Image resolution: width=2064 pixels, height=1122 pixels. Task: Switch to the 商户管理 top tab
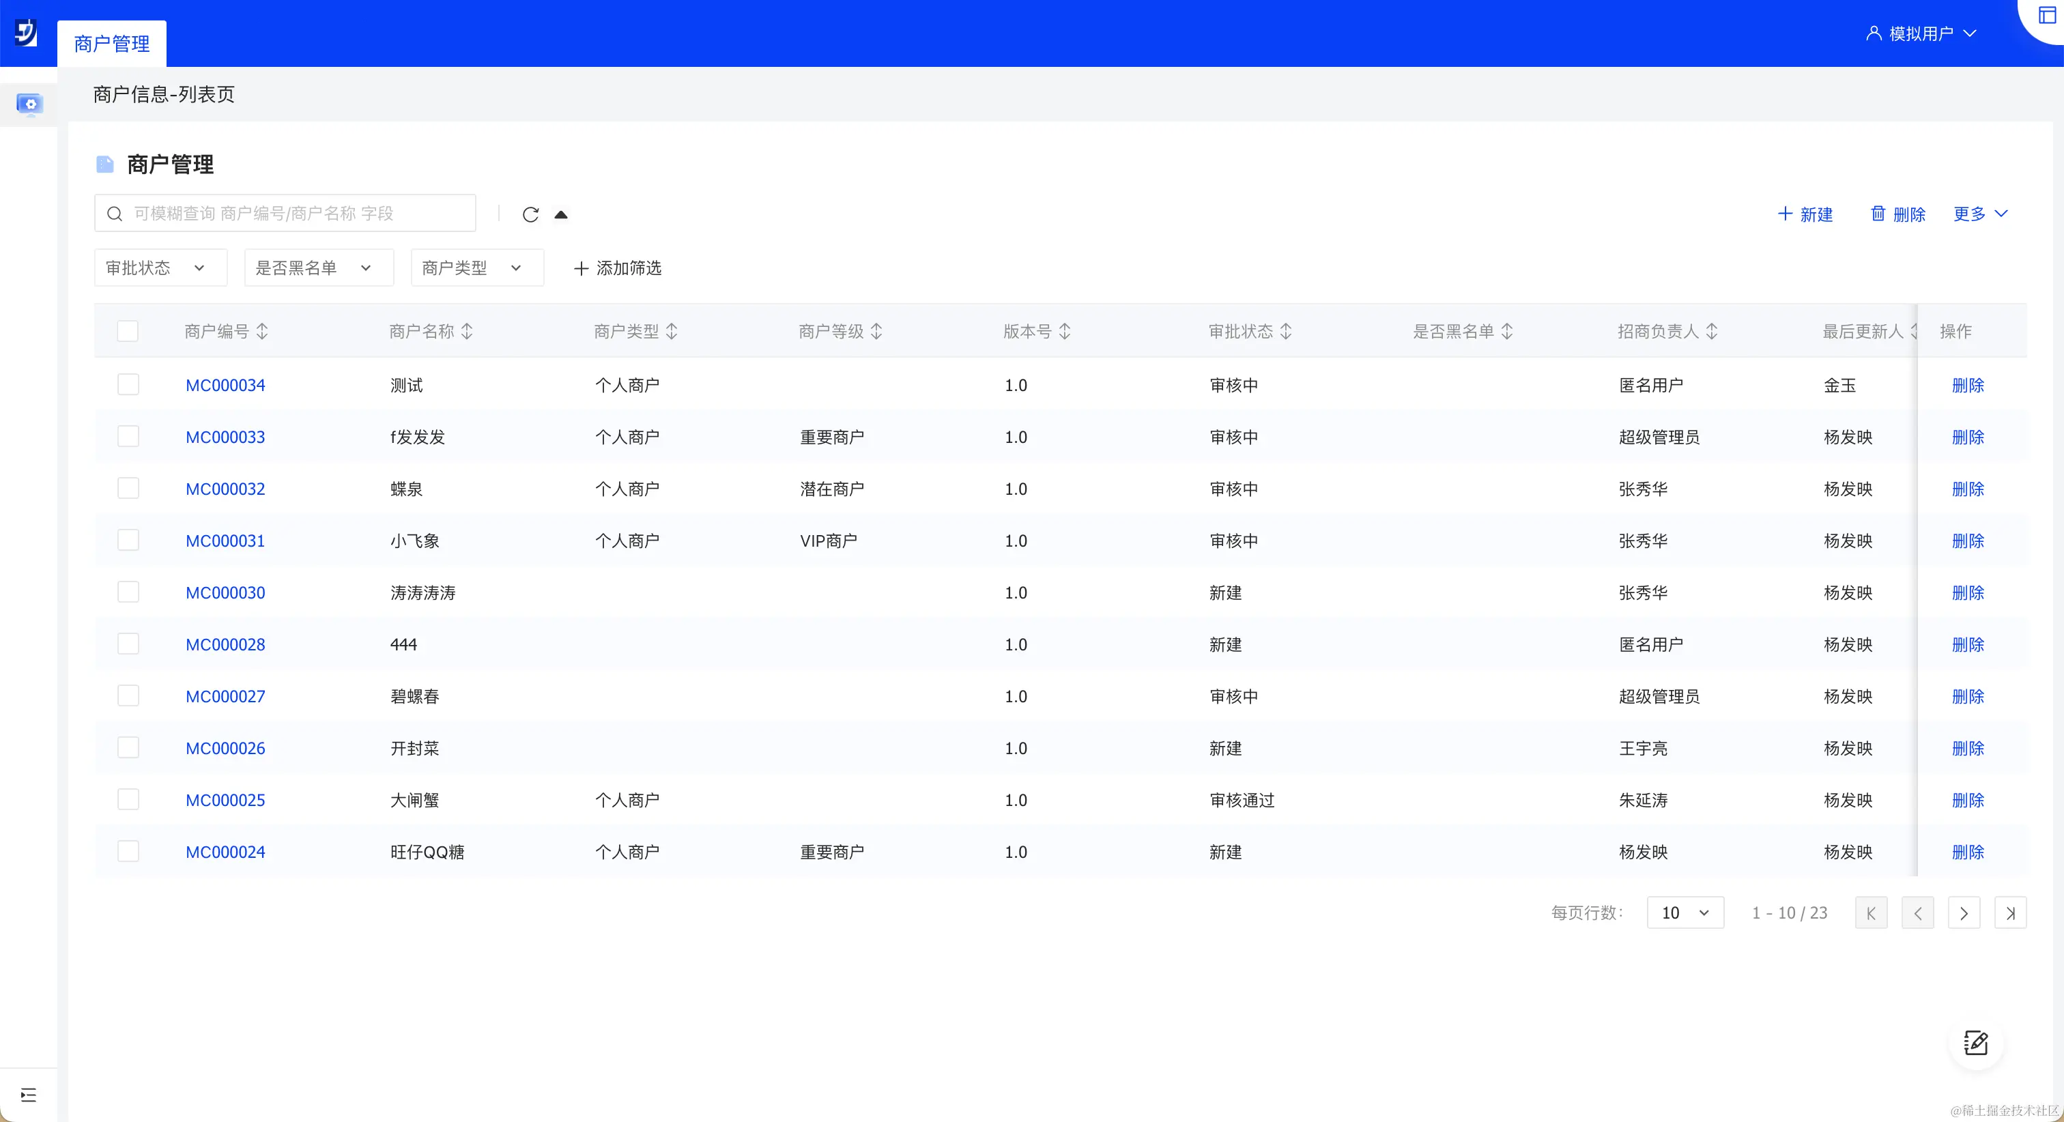point(111,43)
